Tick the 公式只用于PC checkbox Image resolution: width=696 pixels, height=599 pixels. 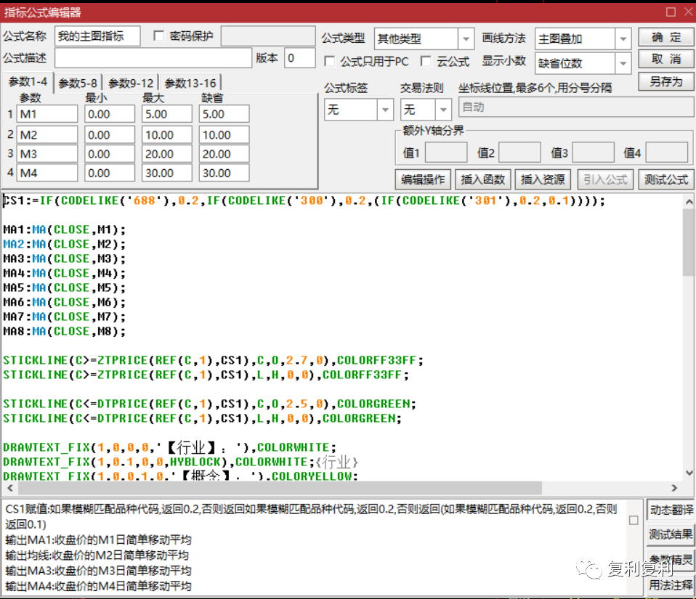point(329,61)
